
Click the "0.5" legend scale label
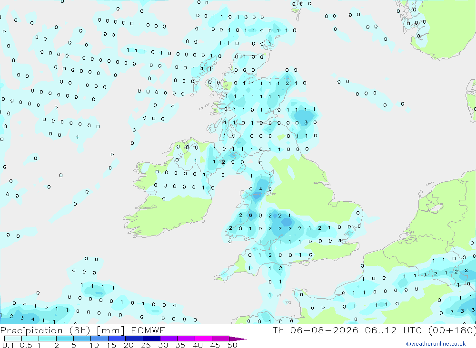pos(26,345)
